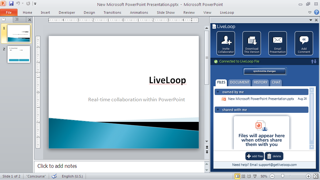320x180 pixels.
Task: Open Customize Quick Access Toolbar dropdown
Action: click(x=35, y=3)
